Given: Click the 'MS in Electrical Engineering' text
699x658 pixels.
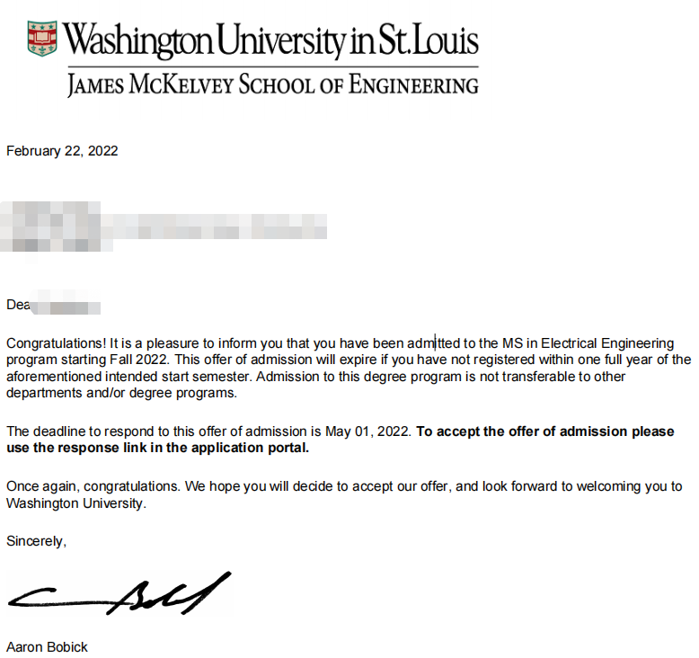Looking at the screenshot, I should (588, 343).
